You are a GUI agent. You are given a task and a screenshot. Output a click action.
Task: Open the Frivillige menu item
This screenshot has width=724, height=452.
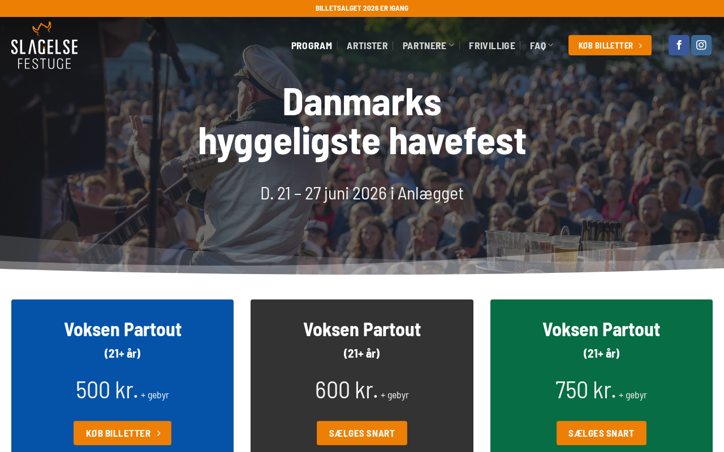click(492, 45)
